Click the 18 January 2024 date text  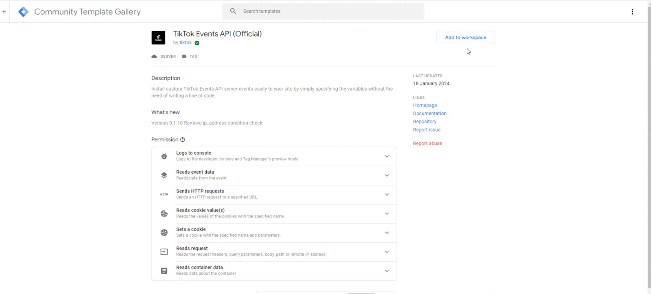[x=431, y=83]
